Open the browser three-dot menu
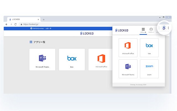 click(168, 28)
